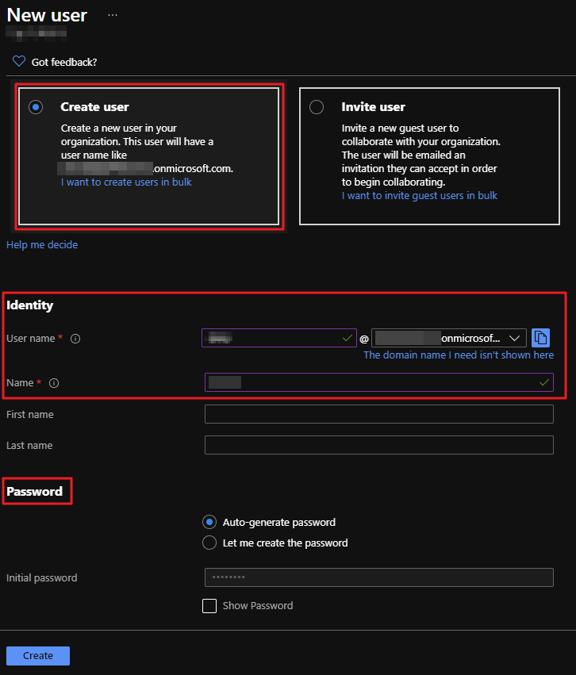Image resolution: width=576 pixels, height=675 pixels.
Task: Click 'The domain name I need isn't shown here'
Action: coord(459,355)
